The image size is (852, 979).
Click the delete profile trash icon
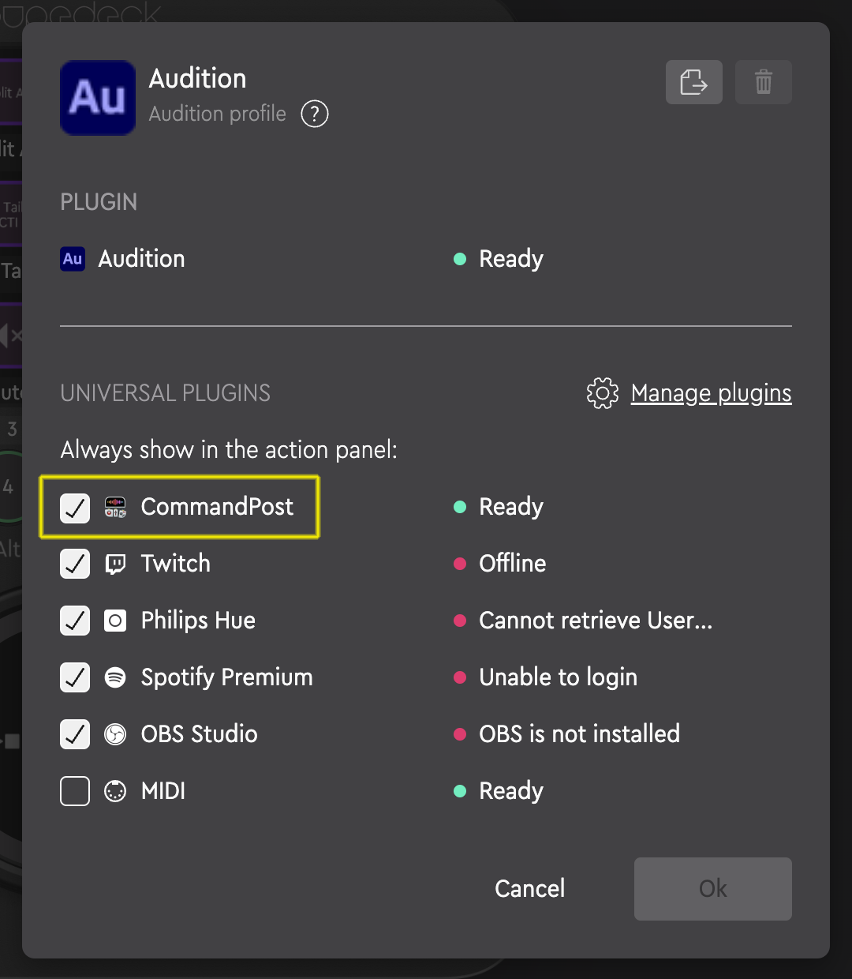763,81
